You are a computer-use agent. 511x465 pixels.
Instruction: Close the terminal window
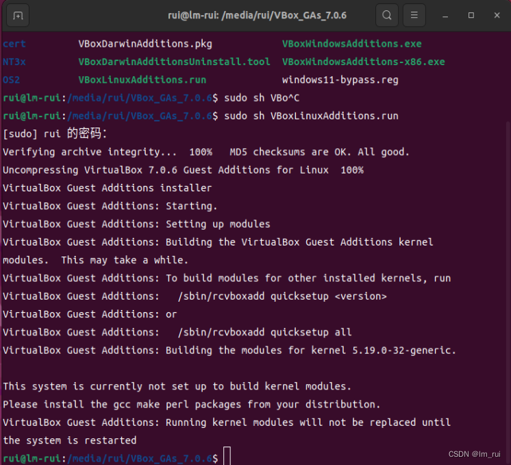click(497, 15)
